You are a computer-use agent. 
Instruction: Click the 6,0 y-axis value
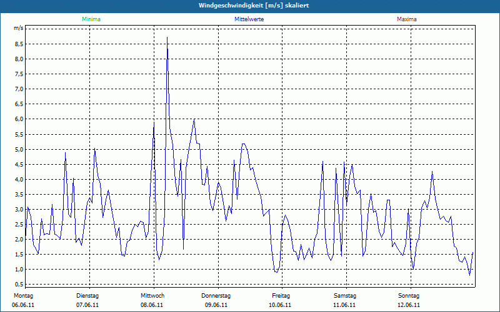tap(19, 119)
